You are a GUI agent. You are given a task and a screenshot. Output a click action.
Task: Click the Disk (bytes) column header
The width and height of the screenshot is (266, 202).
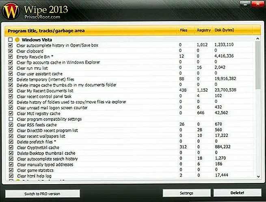(x=225, y=30)
